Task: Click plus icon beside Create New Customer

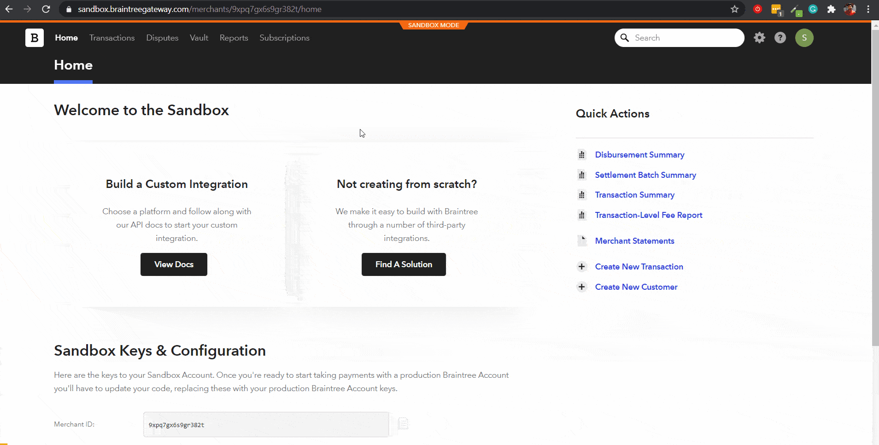Action: (x=582, y=287)
